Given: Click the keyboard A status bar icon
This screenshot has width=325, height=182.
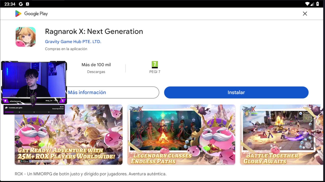Looking at the screenshot, I should (27, 4).
